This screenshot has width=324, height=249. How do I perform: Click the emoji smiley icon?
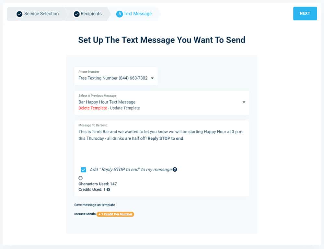[80, 178]
